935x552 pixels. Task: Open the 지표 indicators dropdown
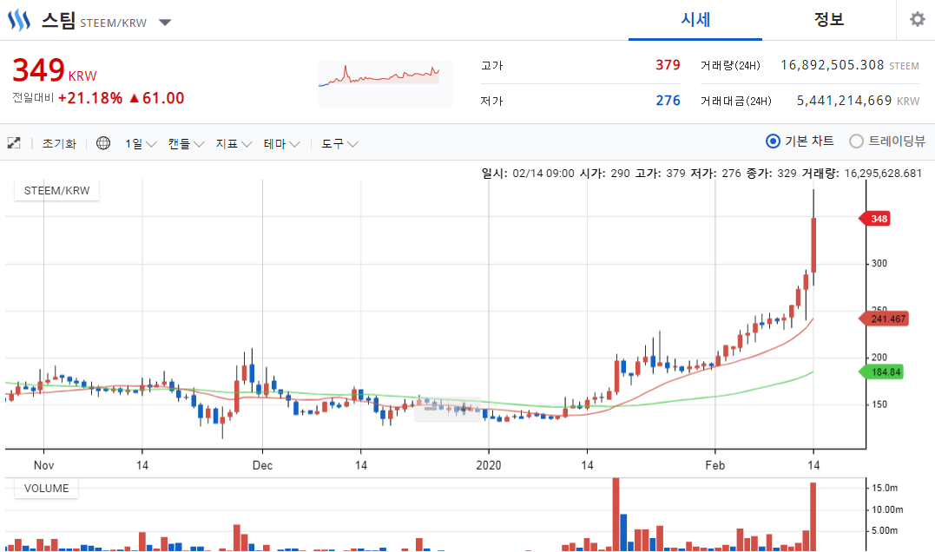(x=234, y=144)
